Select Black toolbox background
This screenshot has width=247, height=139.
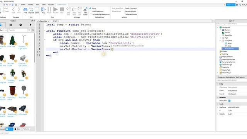pos(17,129)
